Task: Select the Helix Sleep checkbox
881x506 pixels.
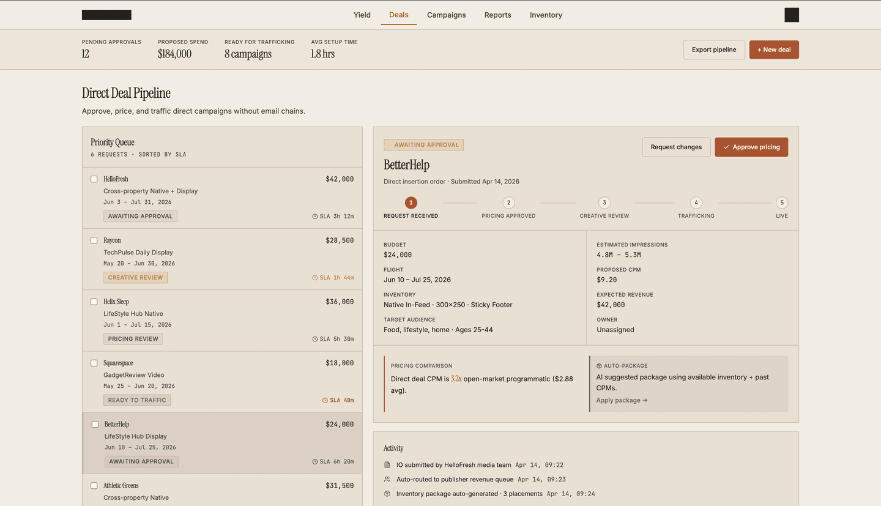Action: tap(94, 302)
